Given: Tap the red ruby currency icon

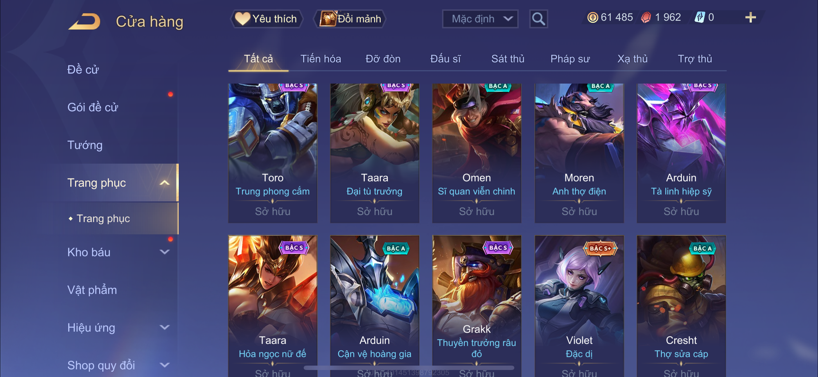Looking at the screenshot, I should [646, 18].
